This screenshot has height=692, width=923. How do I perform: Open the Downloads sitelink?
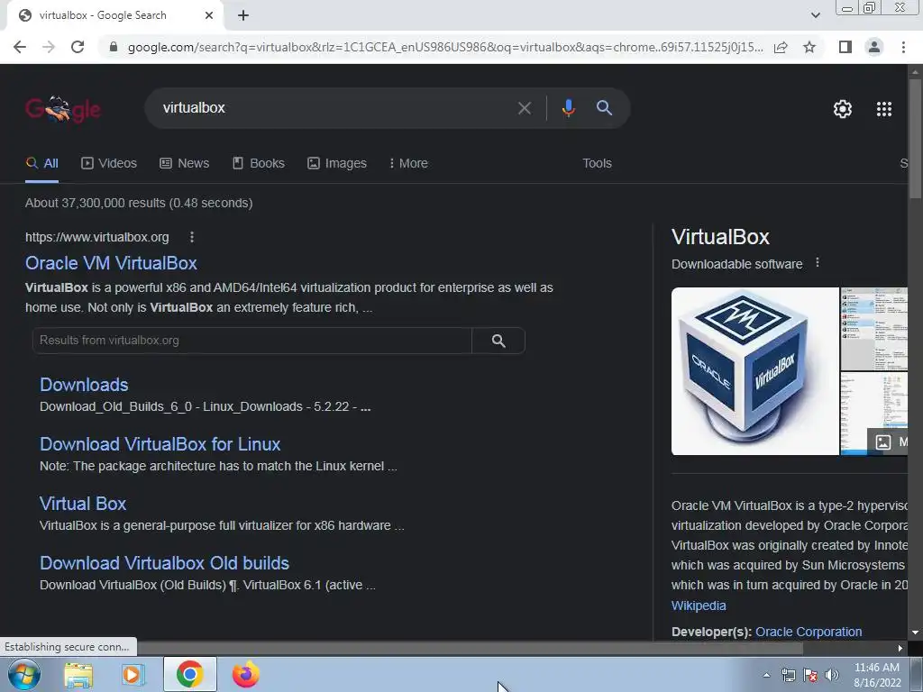84,384
